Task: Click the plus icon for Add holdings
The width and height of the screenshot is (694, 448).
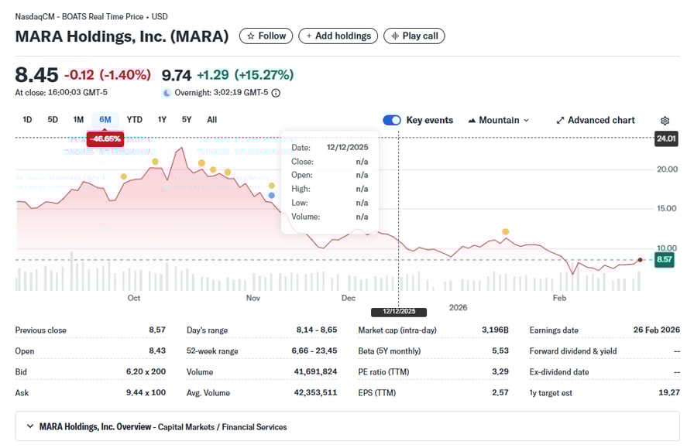Action: pyautogui.click(x=309, y=36)
